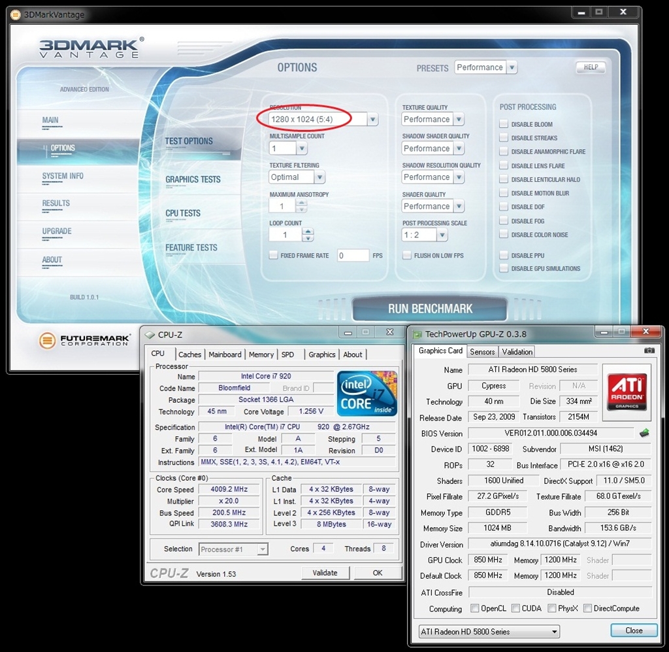Image resolution: width=669 pixels, height=652 pixels.
Task: Open CPU Tests section
Action: click(183, 213)
